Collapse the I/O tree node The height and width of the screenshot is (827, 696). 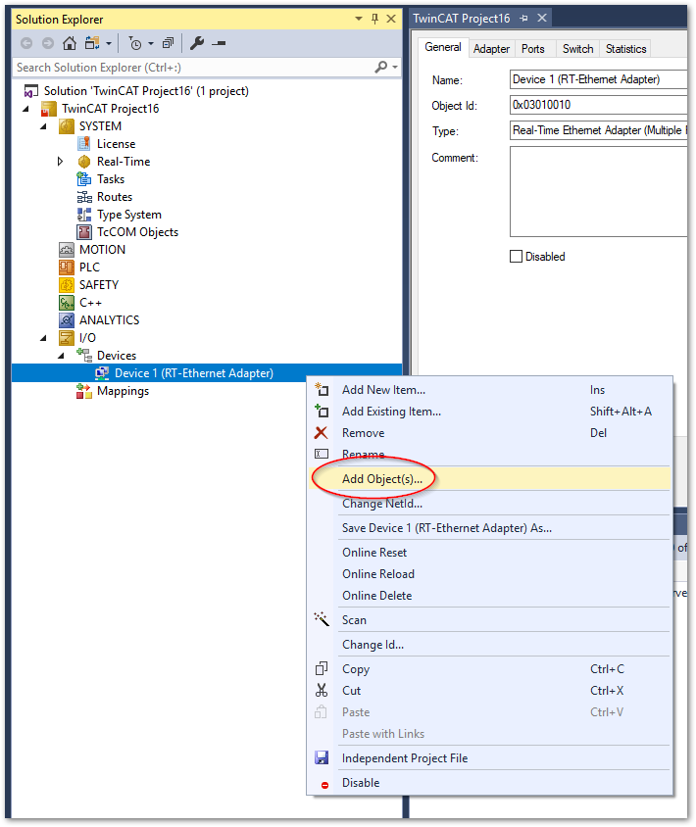coord(44,337)
